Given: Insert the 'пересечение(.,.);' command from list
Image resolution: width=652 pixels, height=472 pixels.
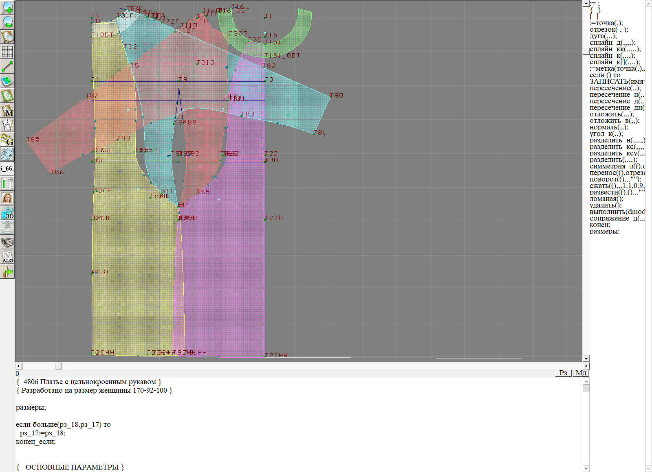Looking at the screenshot, I should pyautogui.click(x=615, y=88).
